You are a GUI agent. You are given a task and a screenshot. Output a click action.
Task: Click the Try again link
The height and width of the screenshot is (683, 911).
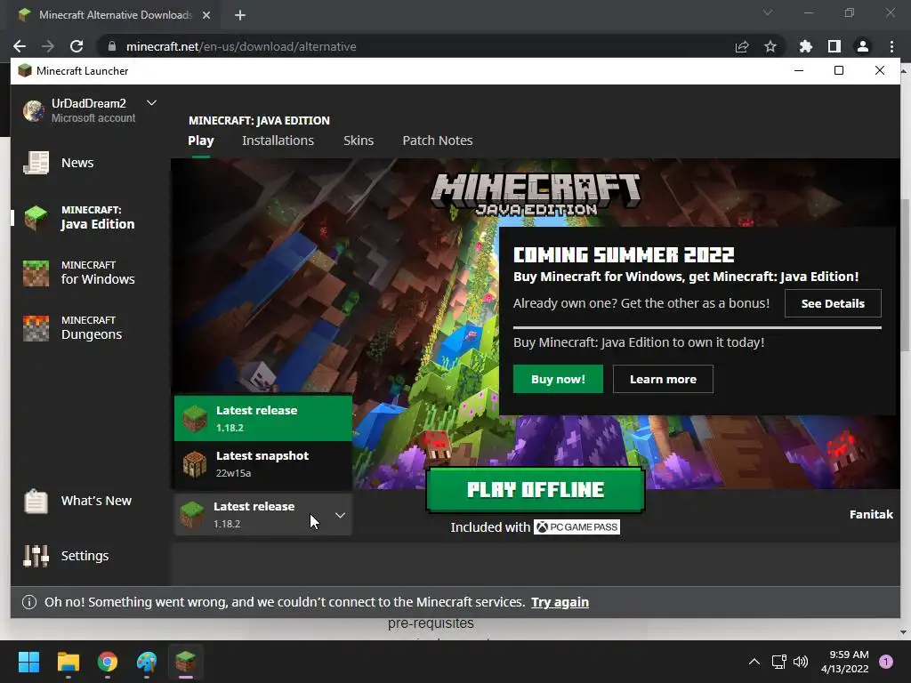click(x=560, y=602)
